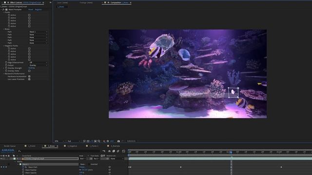Open the Full resolution dropdown
312x175 pixels.
pos(74,141)
